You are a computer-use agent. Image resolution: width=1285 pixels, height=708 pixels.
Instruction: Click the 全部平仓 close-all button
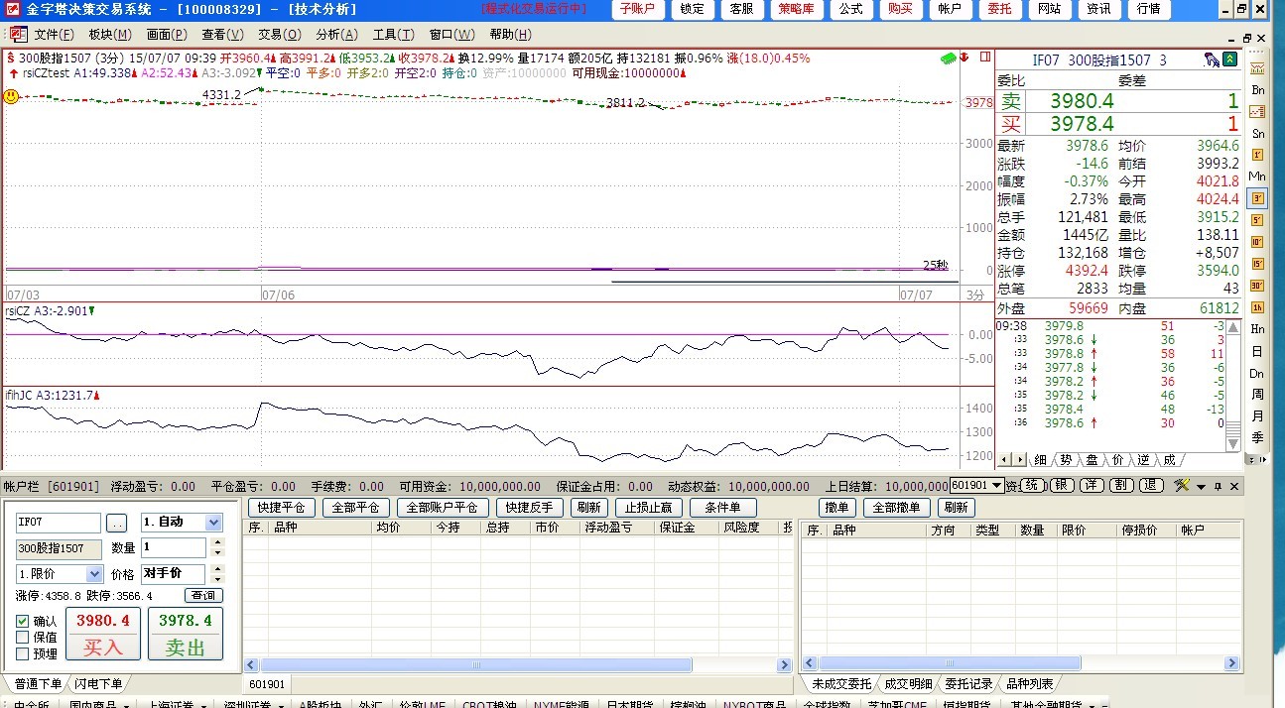(356, 508)
